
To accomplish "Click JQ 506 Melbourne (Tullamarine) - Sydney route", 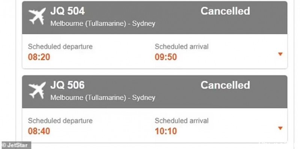I will coord(103,98).
